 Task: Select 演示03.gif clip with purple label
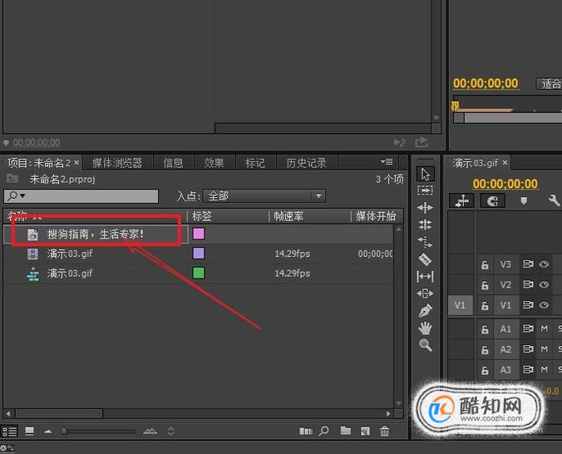tap(70, 254)
